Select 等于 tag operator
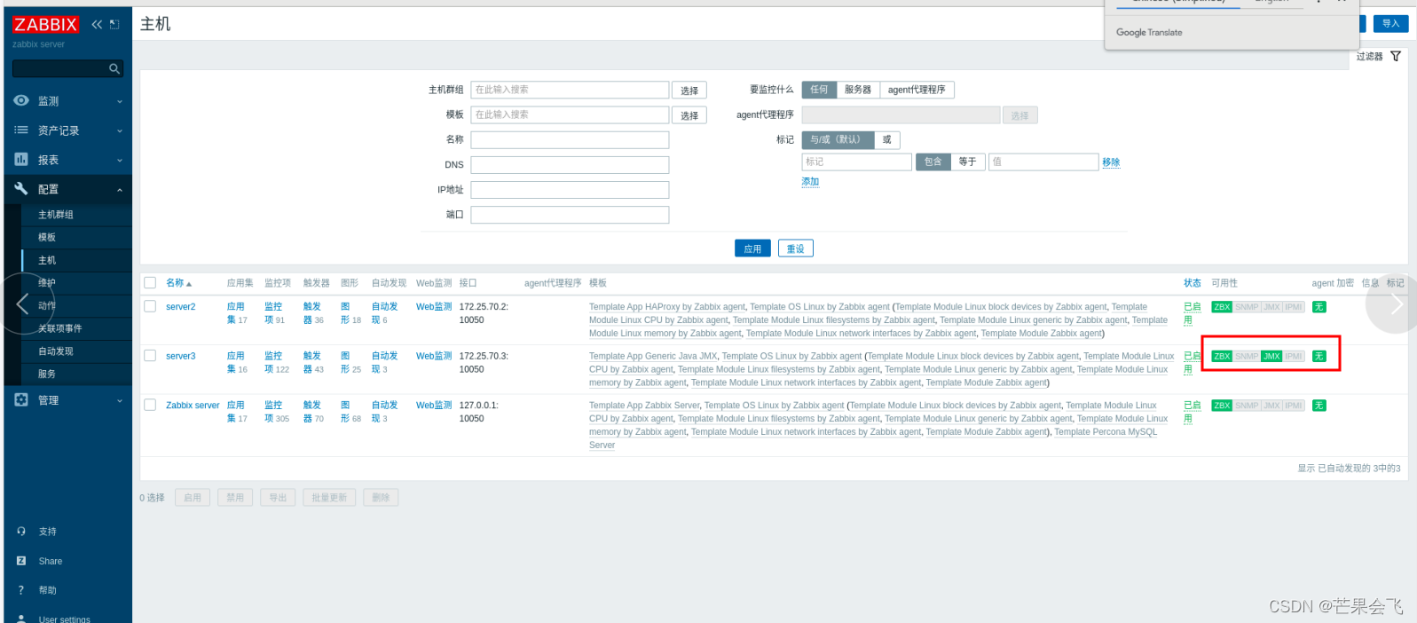The image size is (1417, 623). (x=967, y=162)
